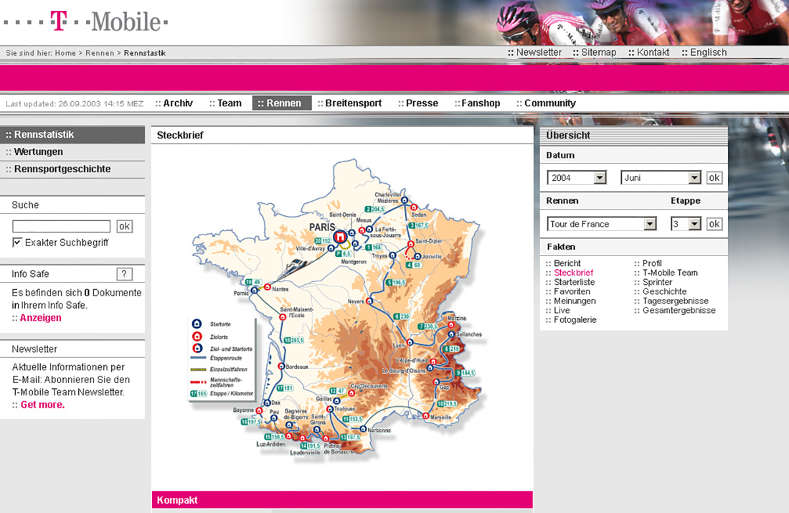Open the year dropdown showing 2004
This screenshot has width=789, height=513.
pos(599,178)
